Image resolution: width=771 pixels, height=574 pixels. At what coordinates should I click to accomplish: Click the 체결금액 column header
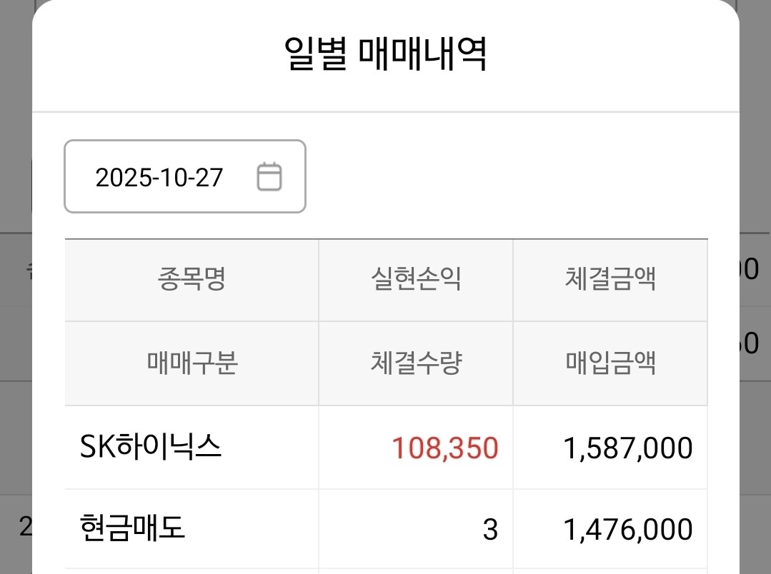[x=610, y=280]
